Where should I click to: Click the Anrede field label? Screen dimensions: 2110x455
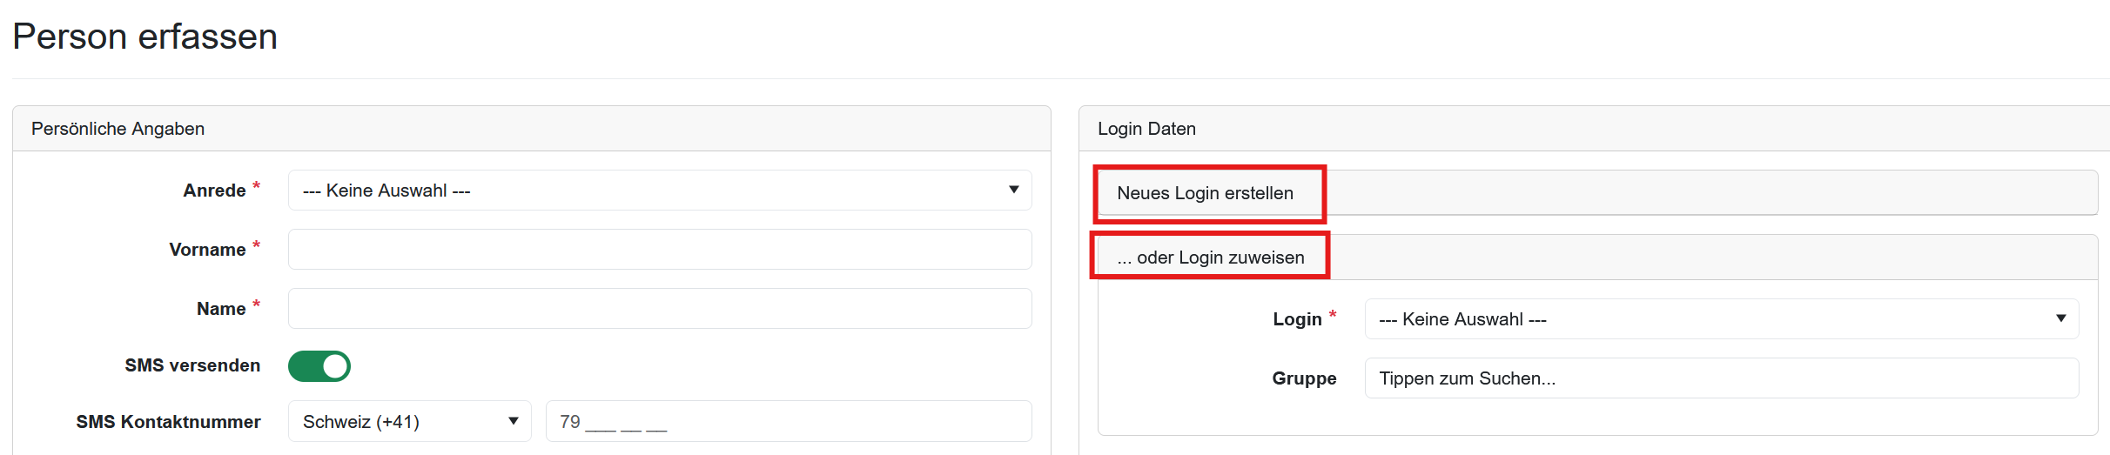click(x=214, y=191)
